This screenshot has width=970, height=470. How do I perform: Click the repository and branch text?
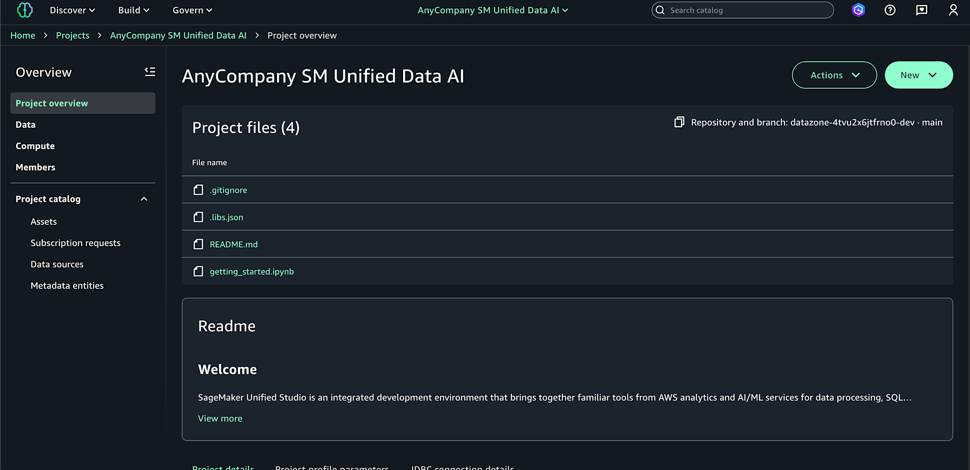click(x=817, y=122)
